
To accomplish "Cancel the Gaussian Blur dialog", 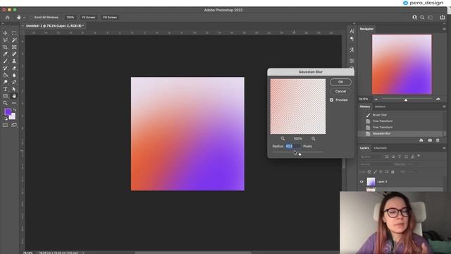I will pos(340,91).
